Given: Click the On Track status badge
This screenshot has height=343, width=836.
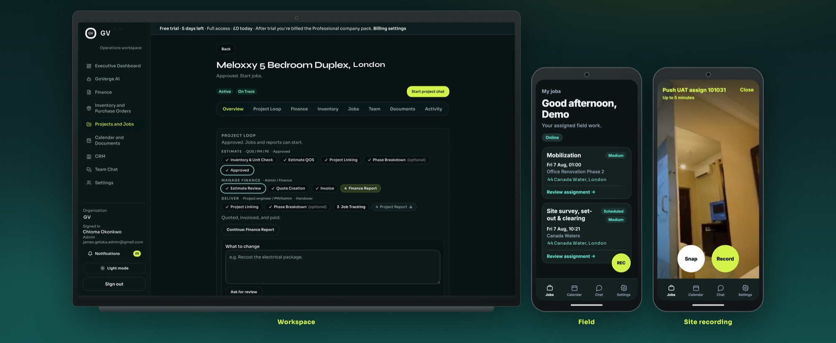Looking at the screenshot, I should (246, 92).
